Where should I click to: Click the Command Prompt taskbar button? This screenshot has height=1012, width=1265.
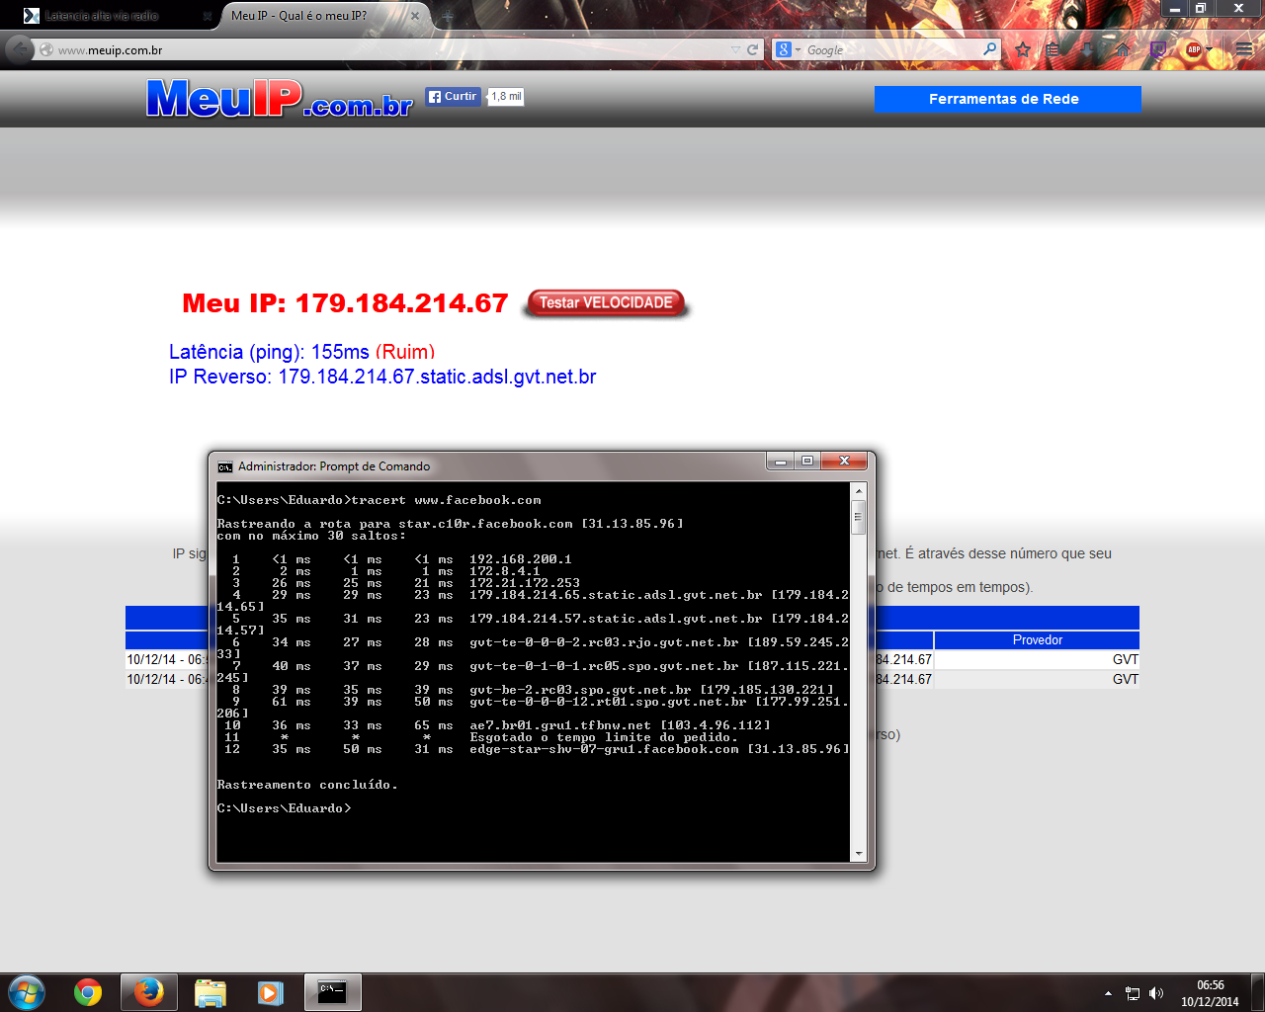333,992
